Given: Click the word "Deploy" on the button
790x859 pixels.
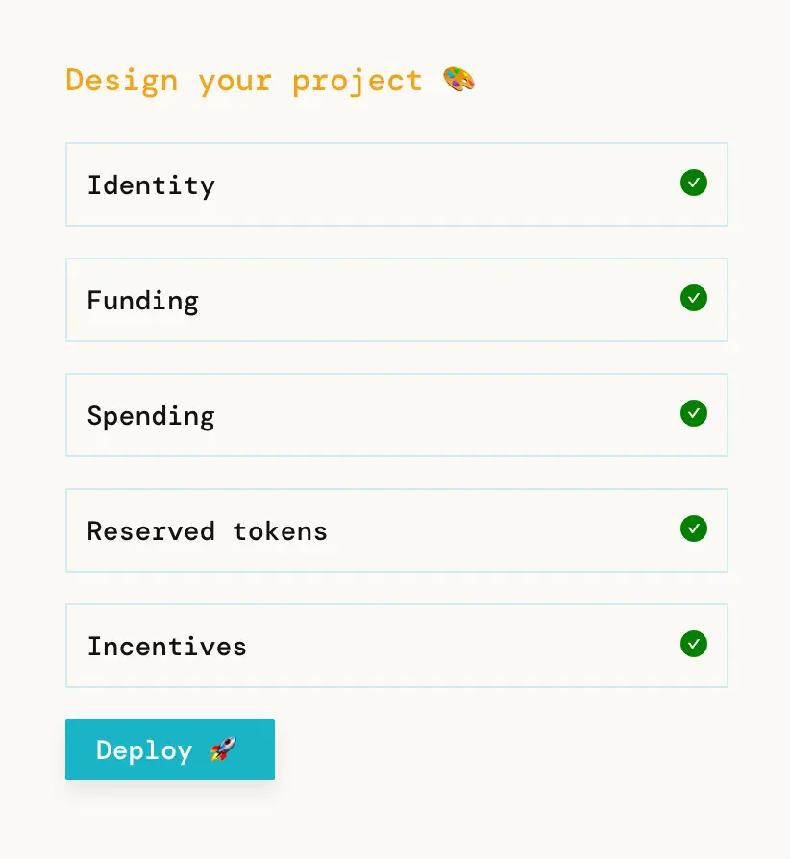Looking at the screenshot, I should (145, 750).
